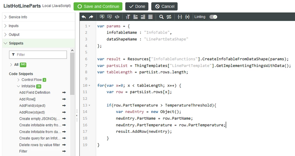Click the outdent lines icon
The image size is (295, 156).
(136, 17)
